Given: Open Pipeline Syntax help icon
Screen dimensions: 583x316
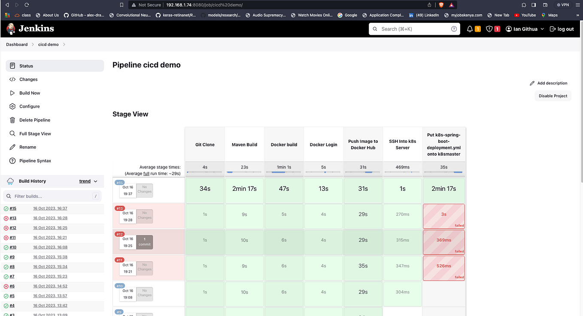Looking at the screenshot, I should [x=12, y=160].
